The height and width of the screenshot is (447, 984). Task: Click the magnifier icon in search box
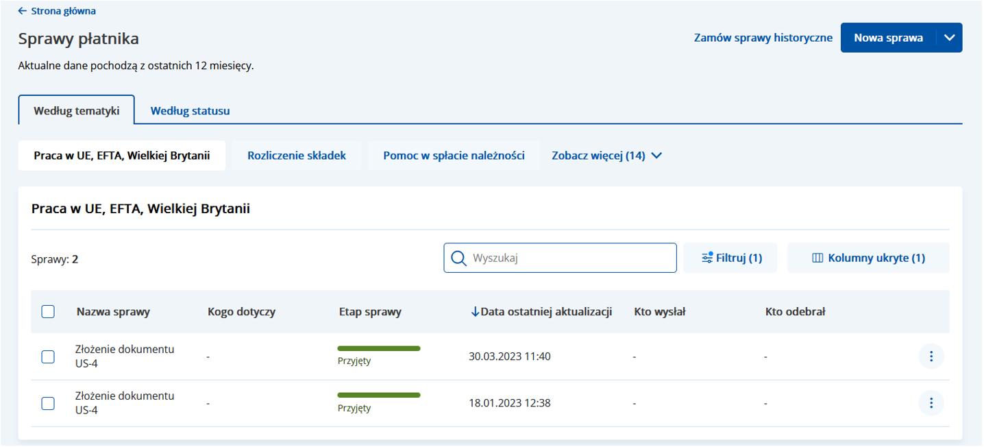(x=458, y=258)
